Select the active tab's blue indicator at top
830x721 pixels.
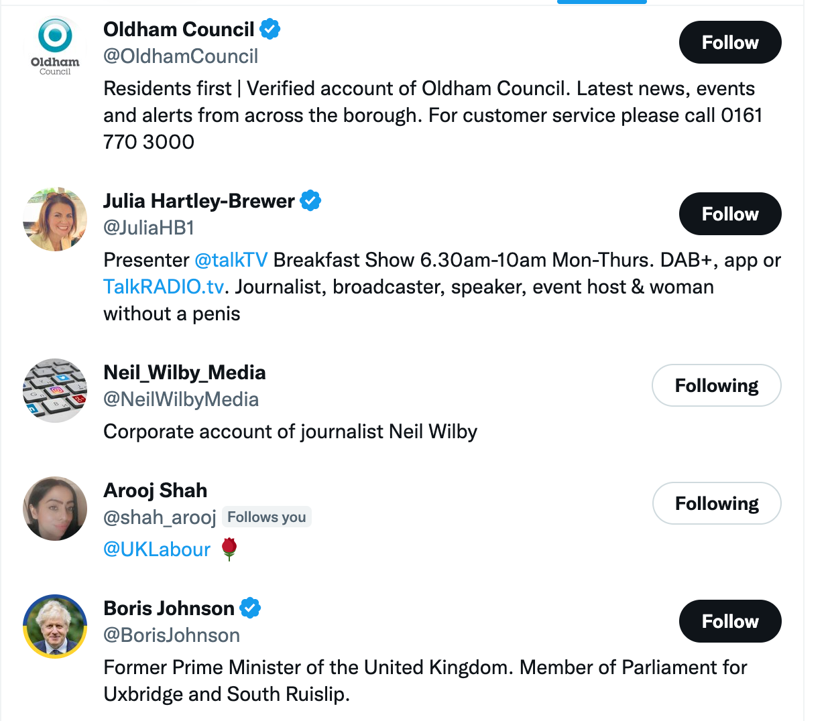[x=601, y=2]
